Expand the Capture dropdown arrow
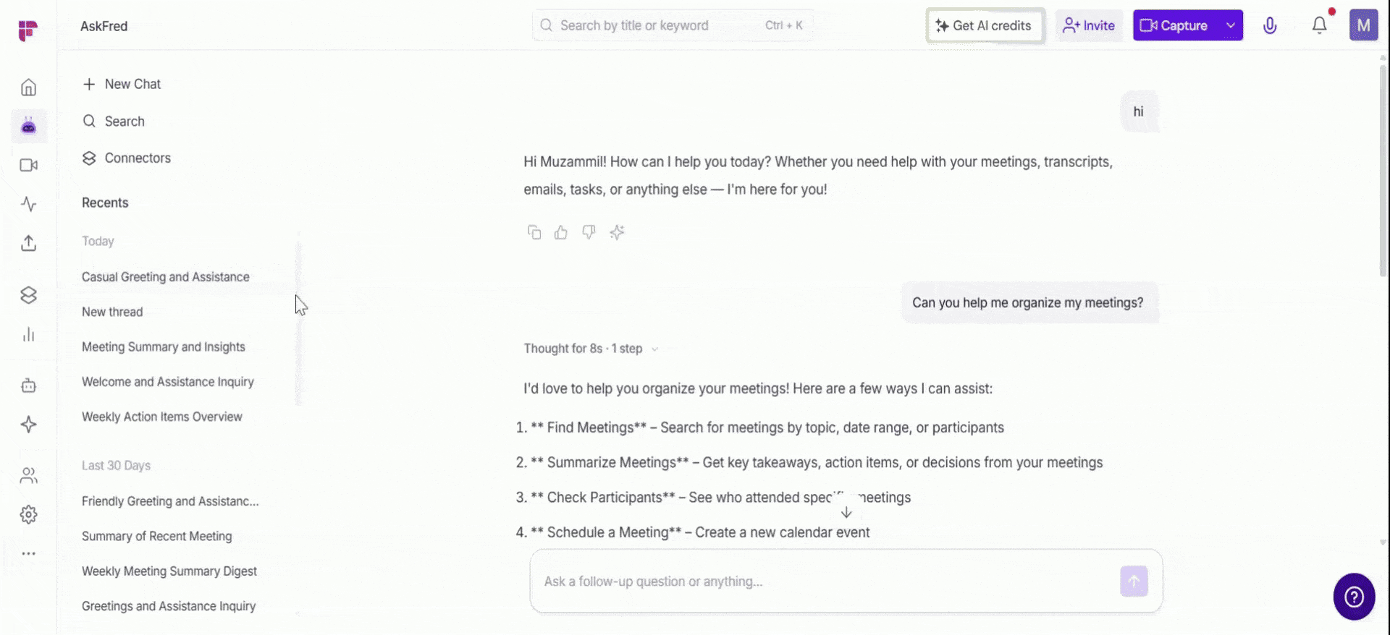Viewport: 1390px width, 635px height. coord(1230,25)
